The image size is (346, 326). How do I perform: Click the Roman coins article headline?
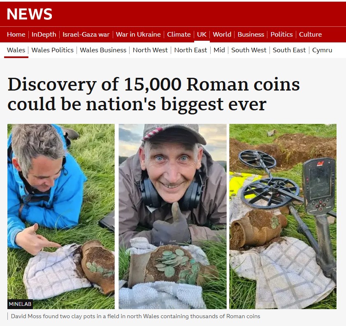point(153,94)
